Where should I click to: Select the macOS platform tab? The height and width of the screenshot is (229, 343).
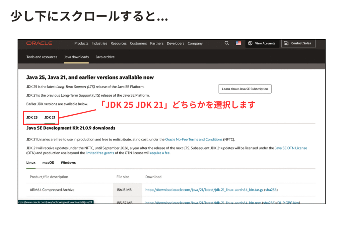tap(48, 163)
